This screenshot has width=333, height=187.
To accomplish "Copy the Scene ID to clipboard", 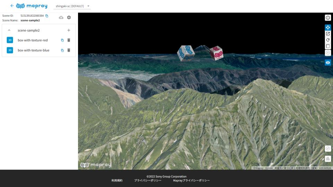I will tap(47, 16).
